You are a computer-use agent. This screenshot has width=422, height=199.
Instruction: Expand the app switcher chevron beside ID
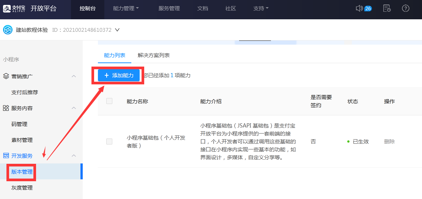[x=117, y=30]
